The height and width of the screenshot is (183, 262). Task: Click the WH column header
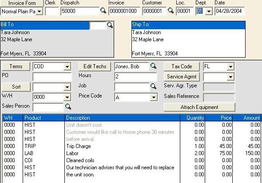pos(12,118)
